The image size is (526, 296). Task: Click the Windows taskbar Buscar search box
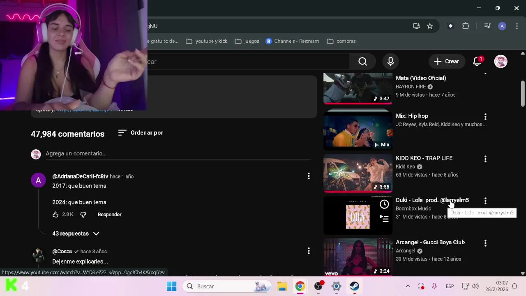coord(227,286)
